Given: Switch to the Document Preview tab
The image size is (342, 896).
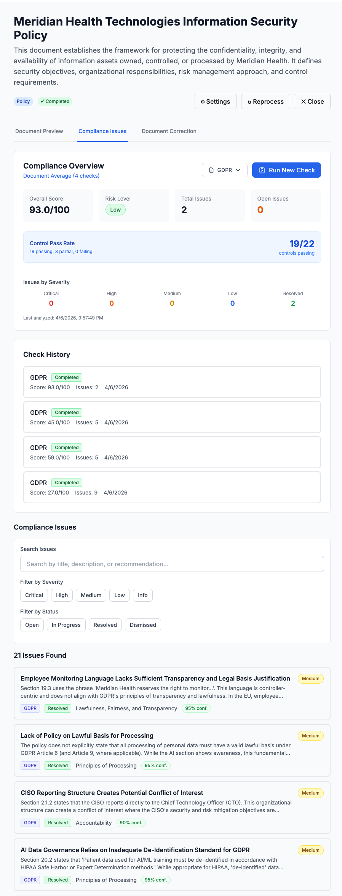Looking at the screenshot, I should coord(39,131).
